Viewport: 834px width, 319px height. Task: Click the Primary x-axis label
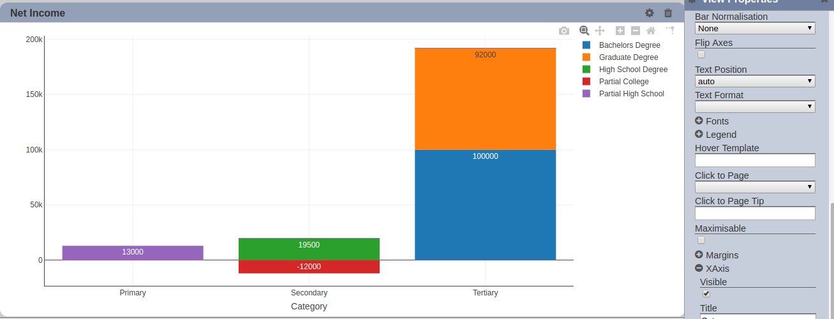133,293
